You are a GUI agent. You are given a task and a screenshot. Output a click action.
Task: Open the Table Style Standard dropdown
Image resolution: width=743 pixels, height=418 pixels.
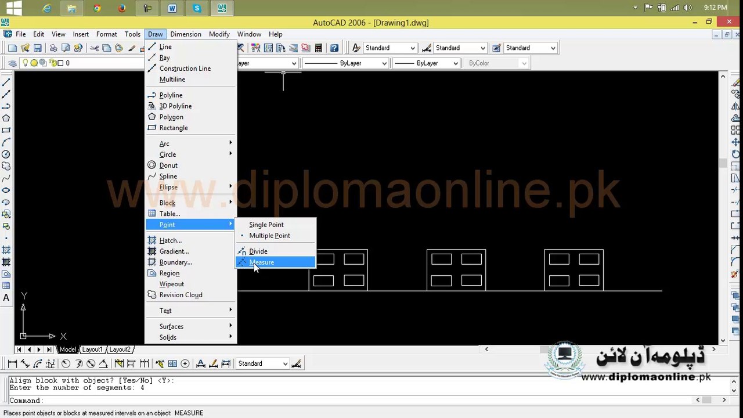point(530,48)
